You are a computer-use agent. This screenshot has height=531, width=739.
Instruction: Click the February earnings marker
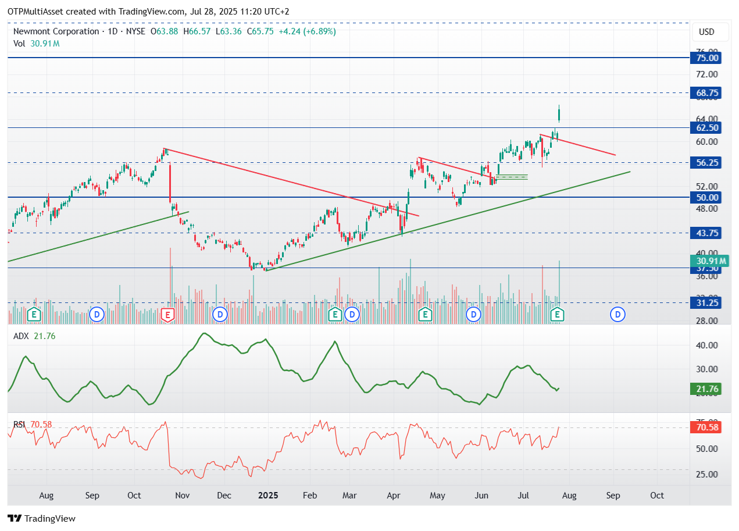coord(335,315)
